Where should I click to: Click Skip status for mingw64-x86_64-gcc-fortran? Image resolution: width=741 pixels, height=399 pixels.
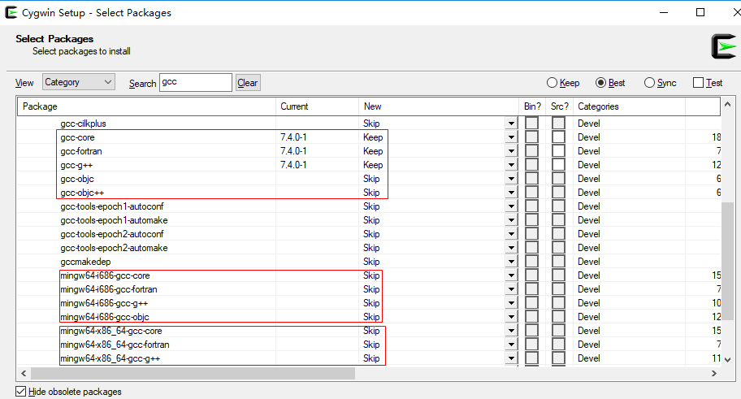tap(371, 345)
